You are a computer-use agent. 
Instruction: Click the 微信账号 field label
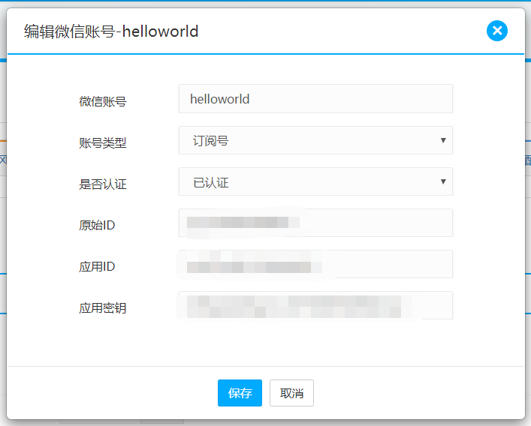pos(103,101)
